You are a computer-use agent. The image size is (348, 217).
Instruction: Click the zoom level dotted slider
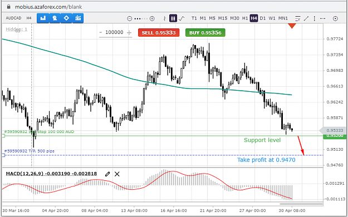pos(141,19)
